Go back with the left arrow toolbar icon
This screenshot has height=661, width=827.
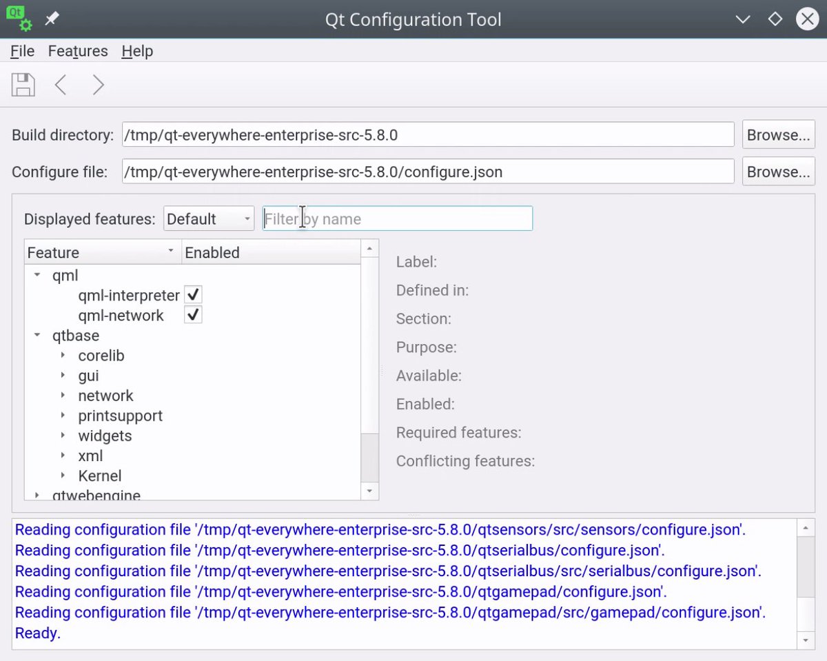coord(61,85)
